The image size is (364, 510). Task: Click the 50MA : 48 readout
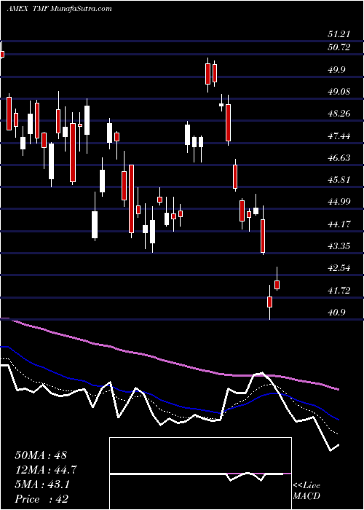(41, 455)
